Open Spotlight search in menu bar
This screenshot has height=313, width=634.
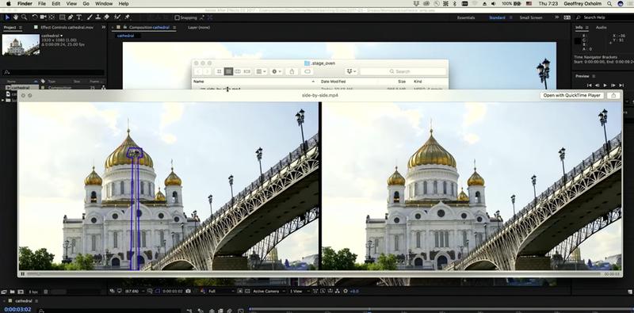(x=609, y=4)
